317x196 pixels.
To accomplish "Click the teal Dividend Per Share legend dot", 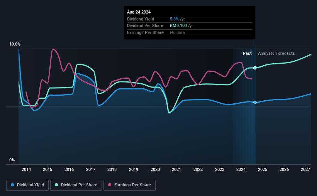I will coord(56,185).
